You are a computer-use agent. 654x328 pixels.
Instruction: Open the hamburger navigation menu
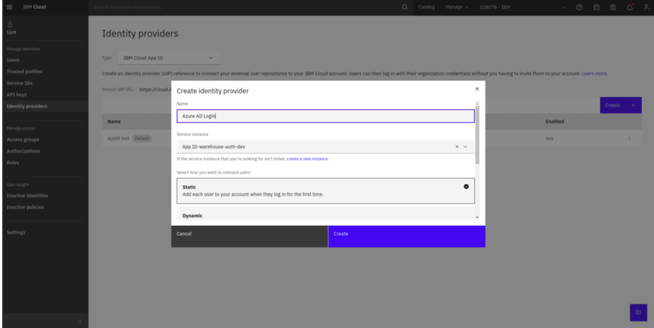[x=9, y=7]
